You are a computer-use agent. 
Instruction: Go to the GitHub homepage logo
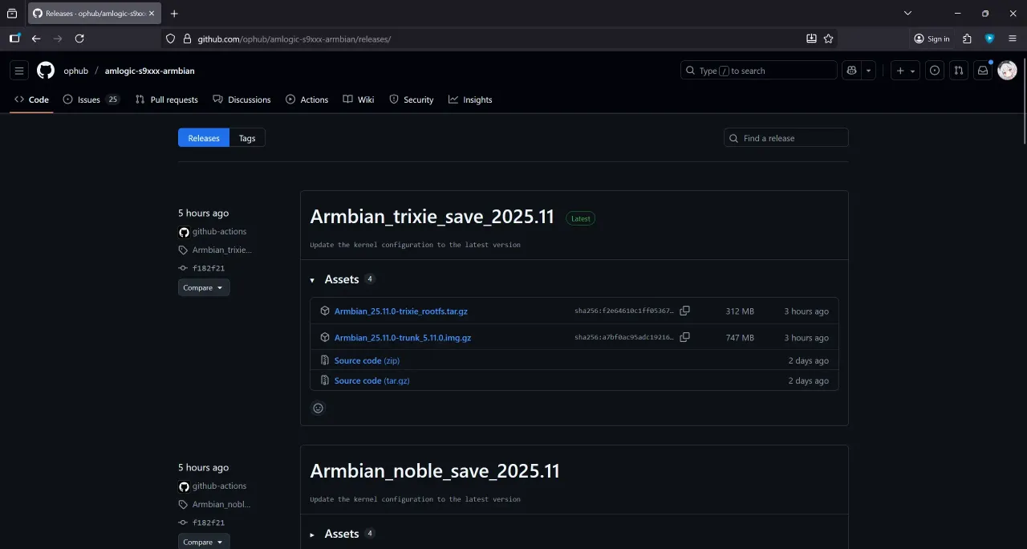point(46,71)
